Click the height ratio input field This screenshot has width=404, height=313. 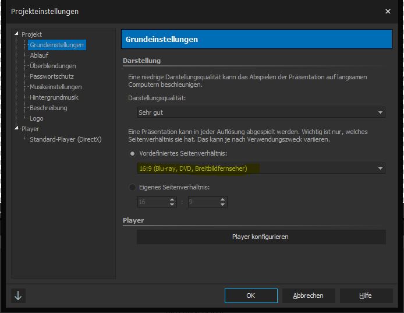201,202
